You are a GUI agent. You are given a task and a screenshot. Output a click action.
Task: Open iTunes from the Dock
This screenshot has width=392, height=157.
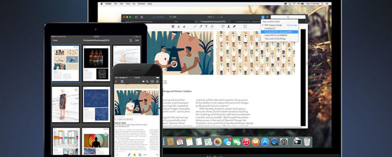pyautogui.click(x=246, y=142)
